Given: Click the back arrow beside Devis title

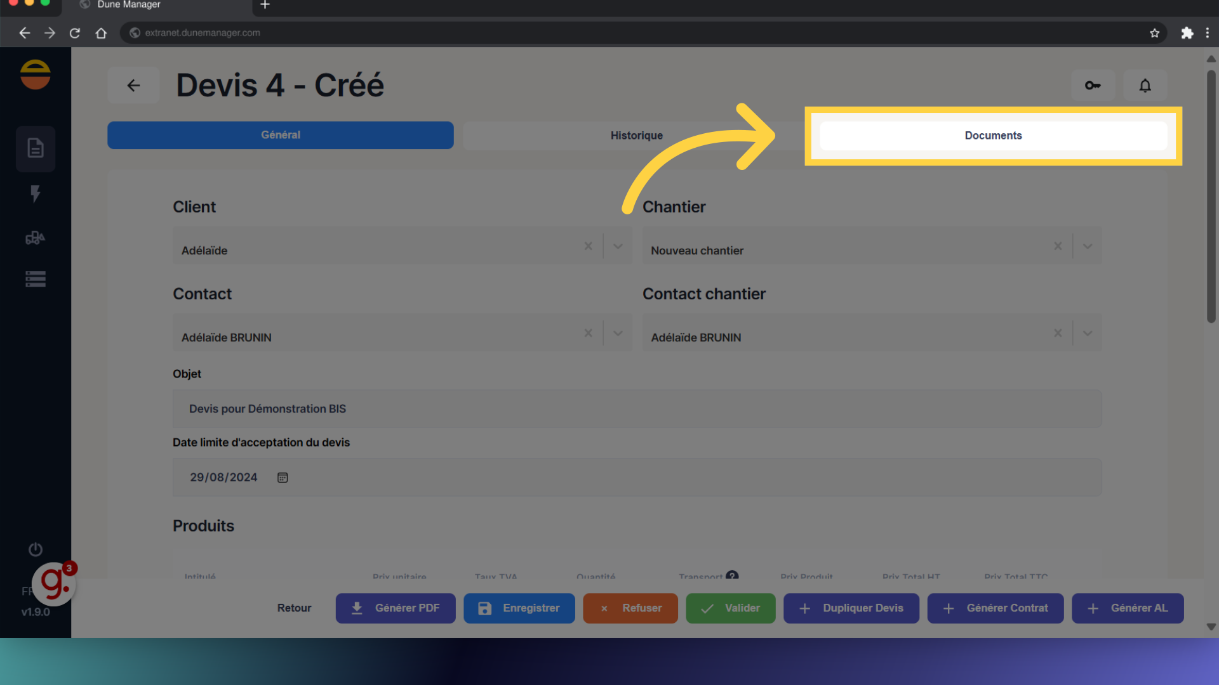Looking at the screenshot, I should coord(133,85).
